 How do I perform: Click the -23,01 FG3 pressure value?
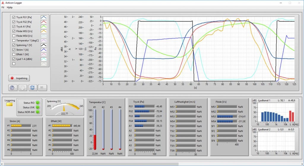[159, 116]
